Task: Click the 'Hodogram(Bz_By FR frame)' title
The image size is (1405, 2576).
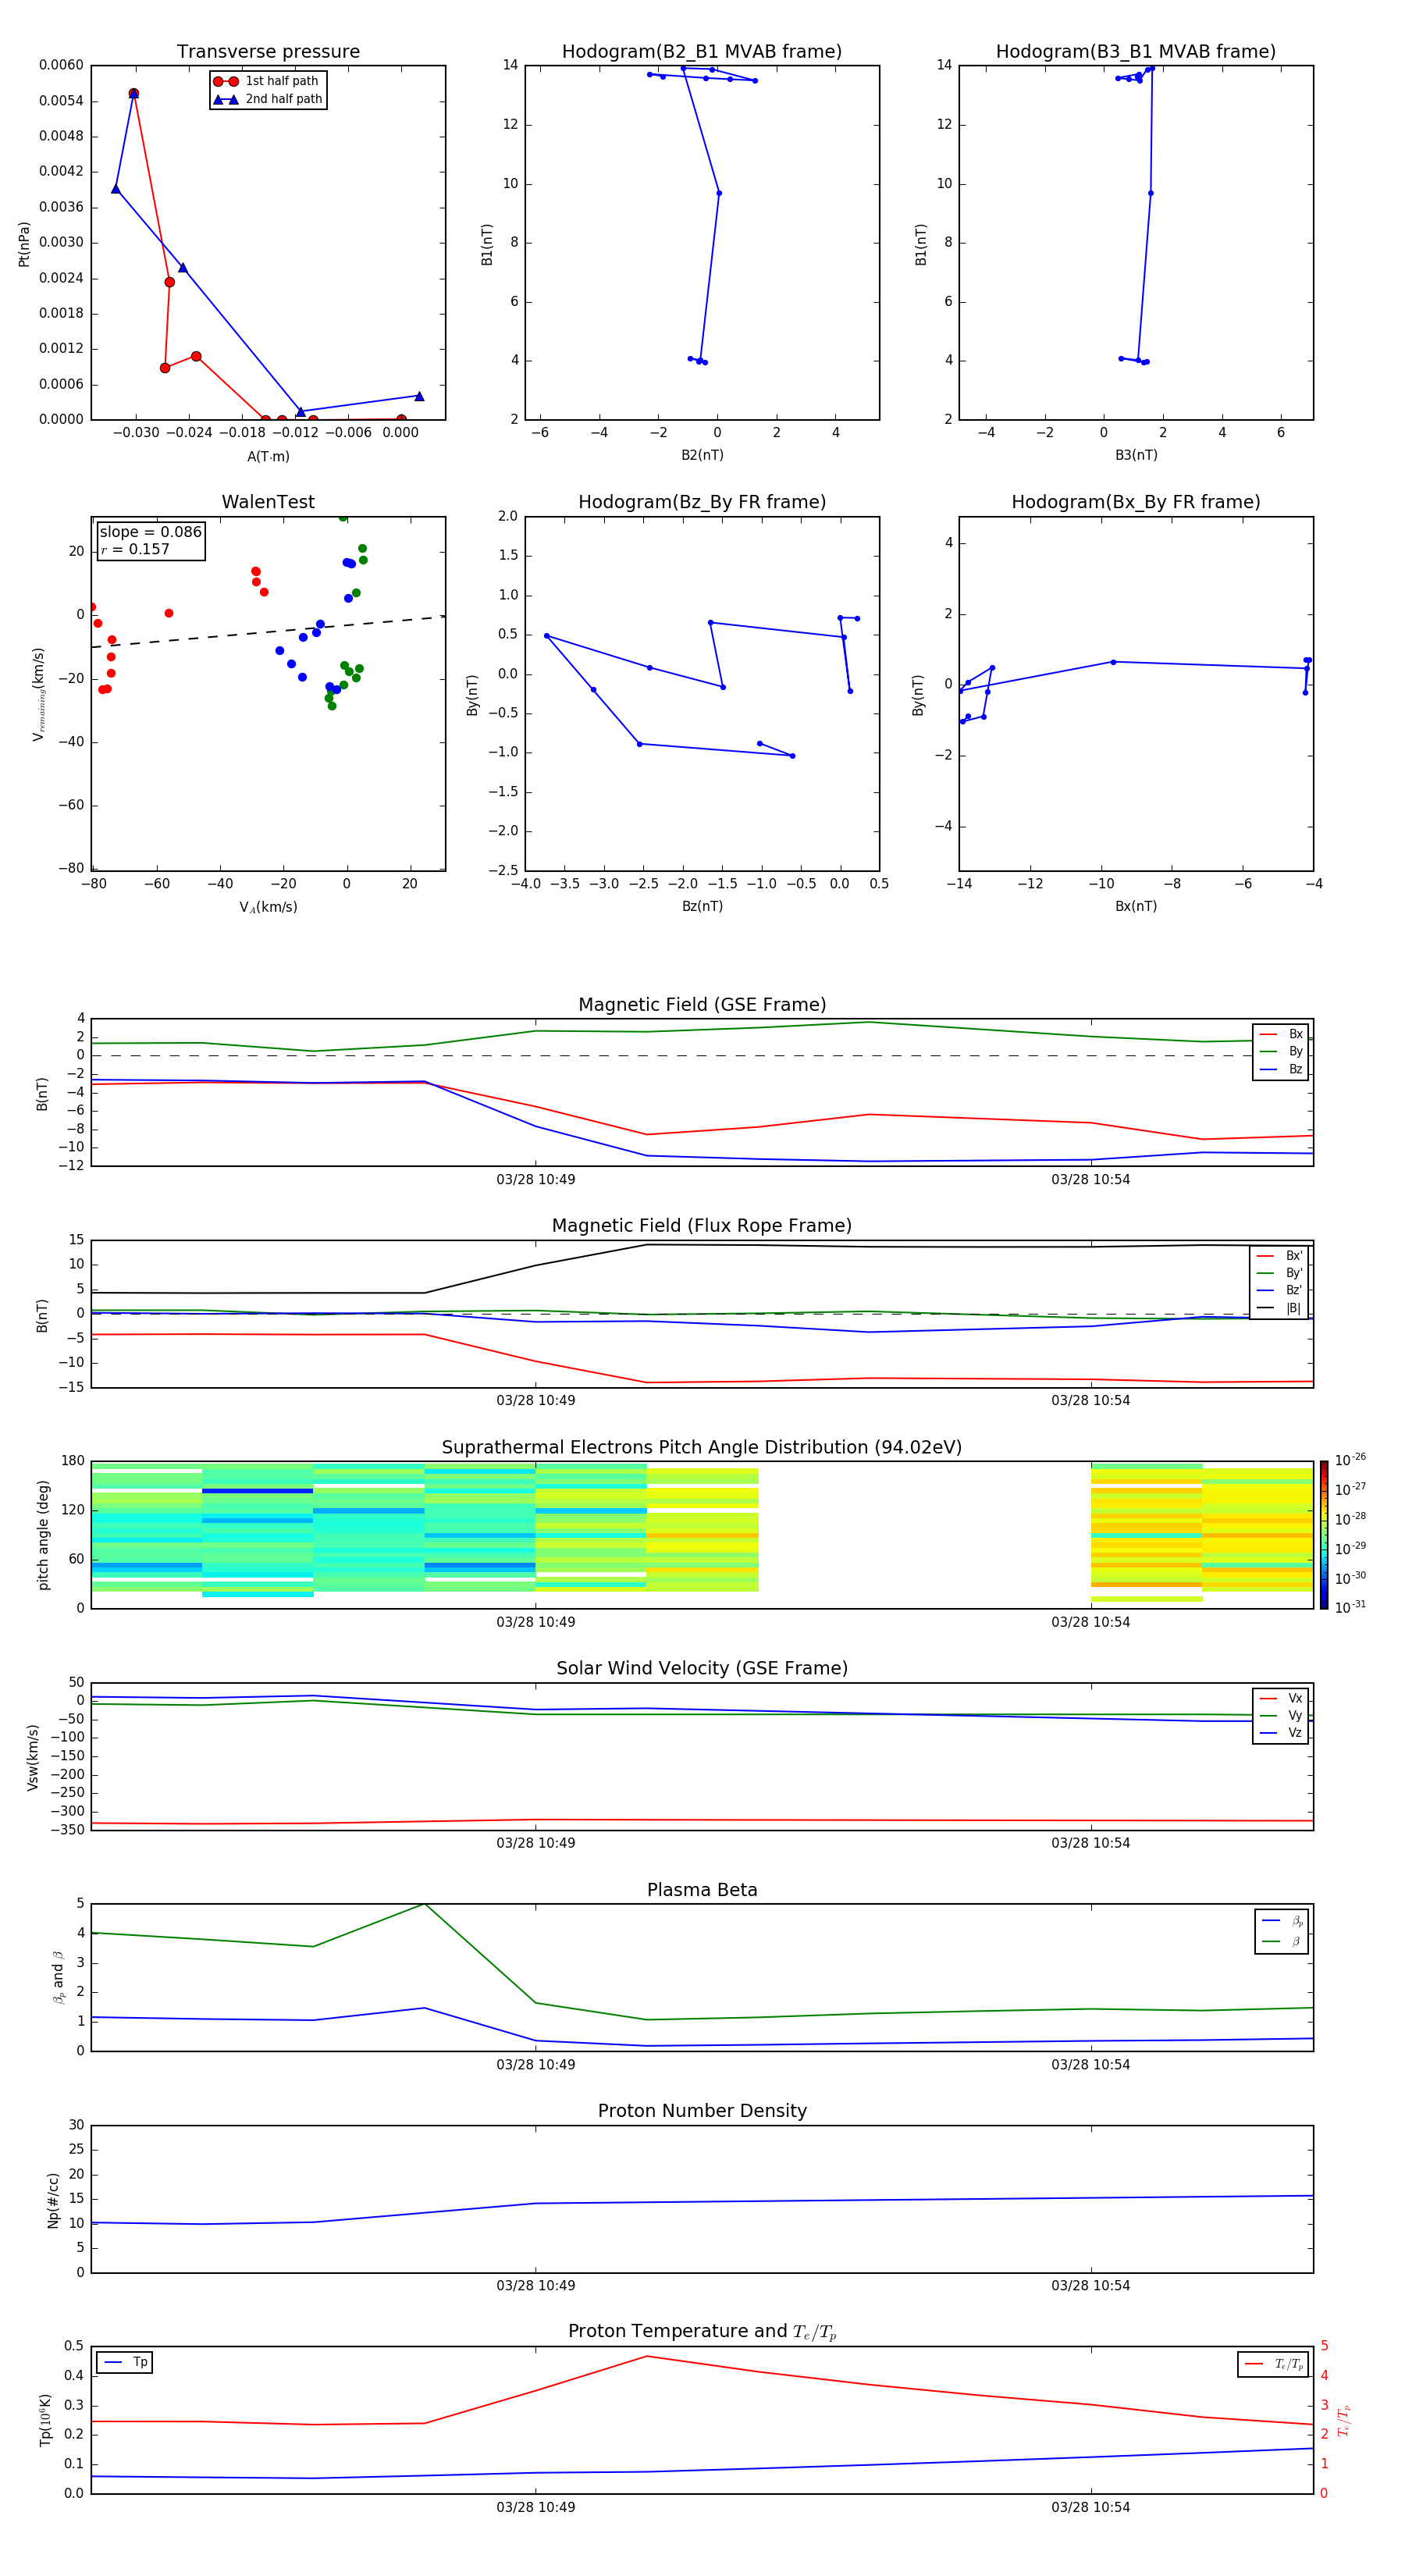Action: coord(702,502)
